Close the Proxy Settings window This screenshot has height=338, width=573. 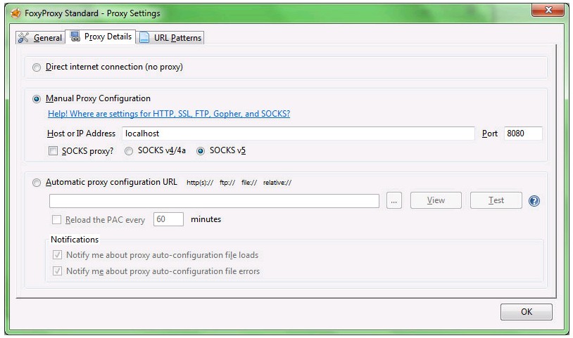(548, 11)
